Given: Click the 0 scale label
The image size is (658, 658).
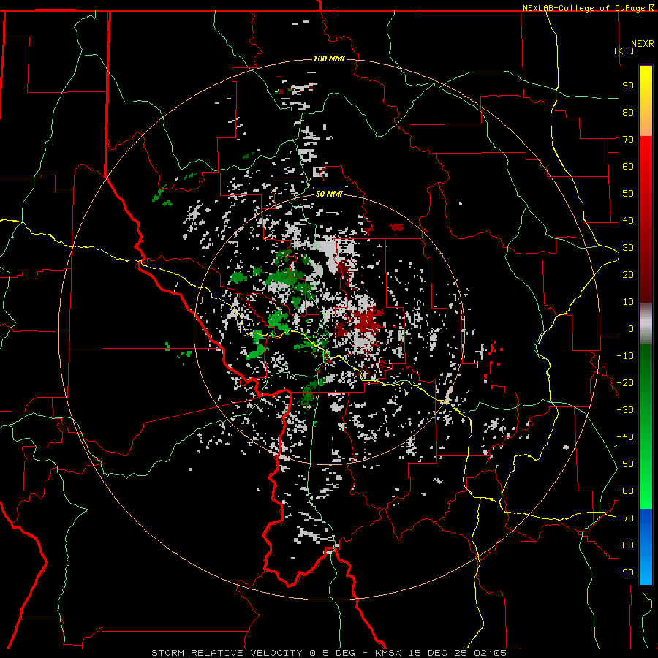Looking at the screenshot, I should [x=631, y=328].
